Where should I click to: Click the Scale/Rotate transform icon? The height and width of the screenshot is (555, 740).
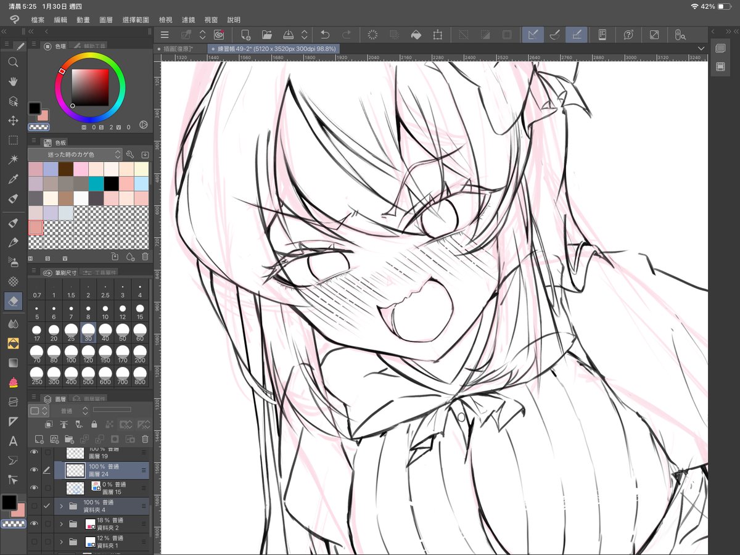pos(437,35)
